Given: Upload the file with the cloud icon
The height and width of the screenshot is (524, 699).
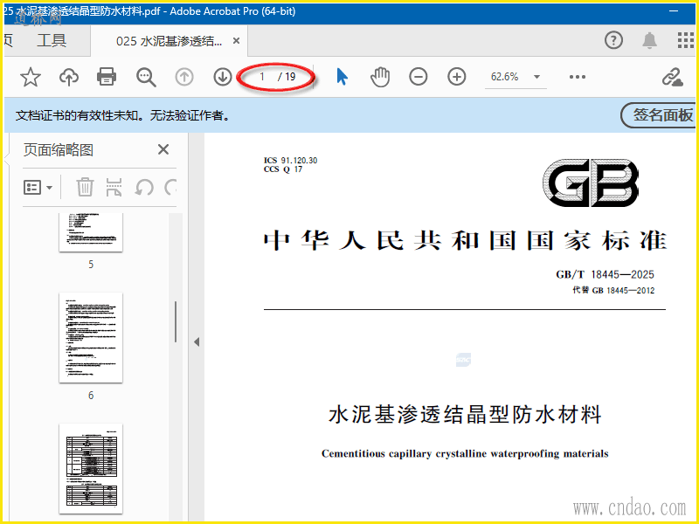Looking at the screenshot, I should point(69,77).
